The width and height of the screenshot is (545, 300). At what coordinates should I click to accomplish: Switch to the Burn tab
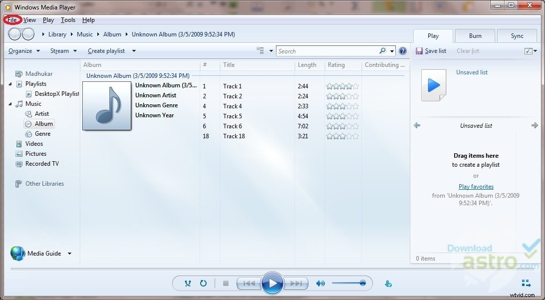pos(474,35)
